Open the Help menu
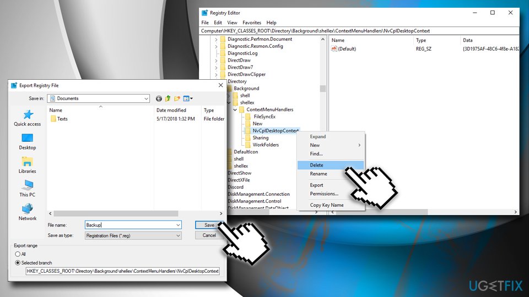Image resolution: width=529 pixels, height=297 pixels. pos(271,23)
